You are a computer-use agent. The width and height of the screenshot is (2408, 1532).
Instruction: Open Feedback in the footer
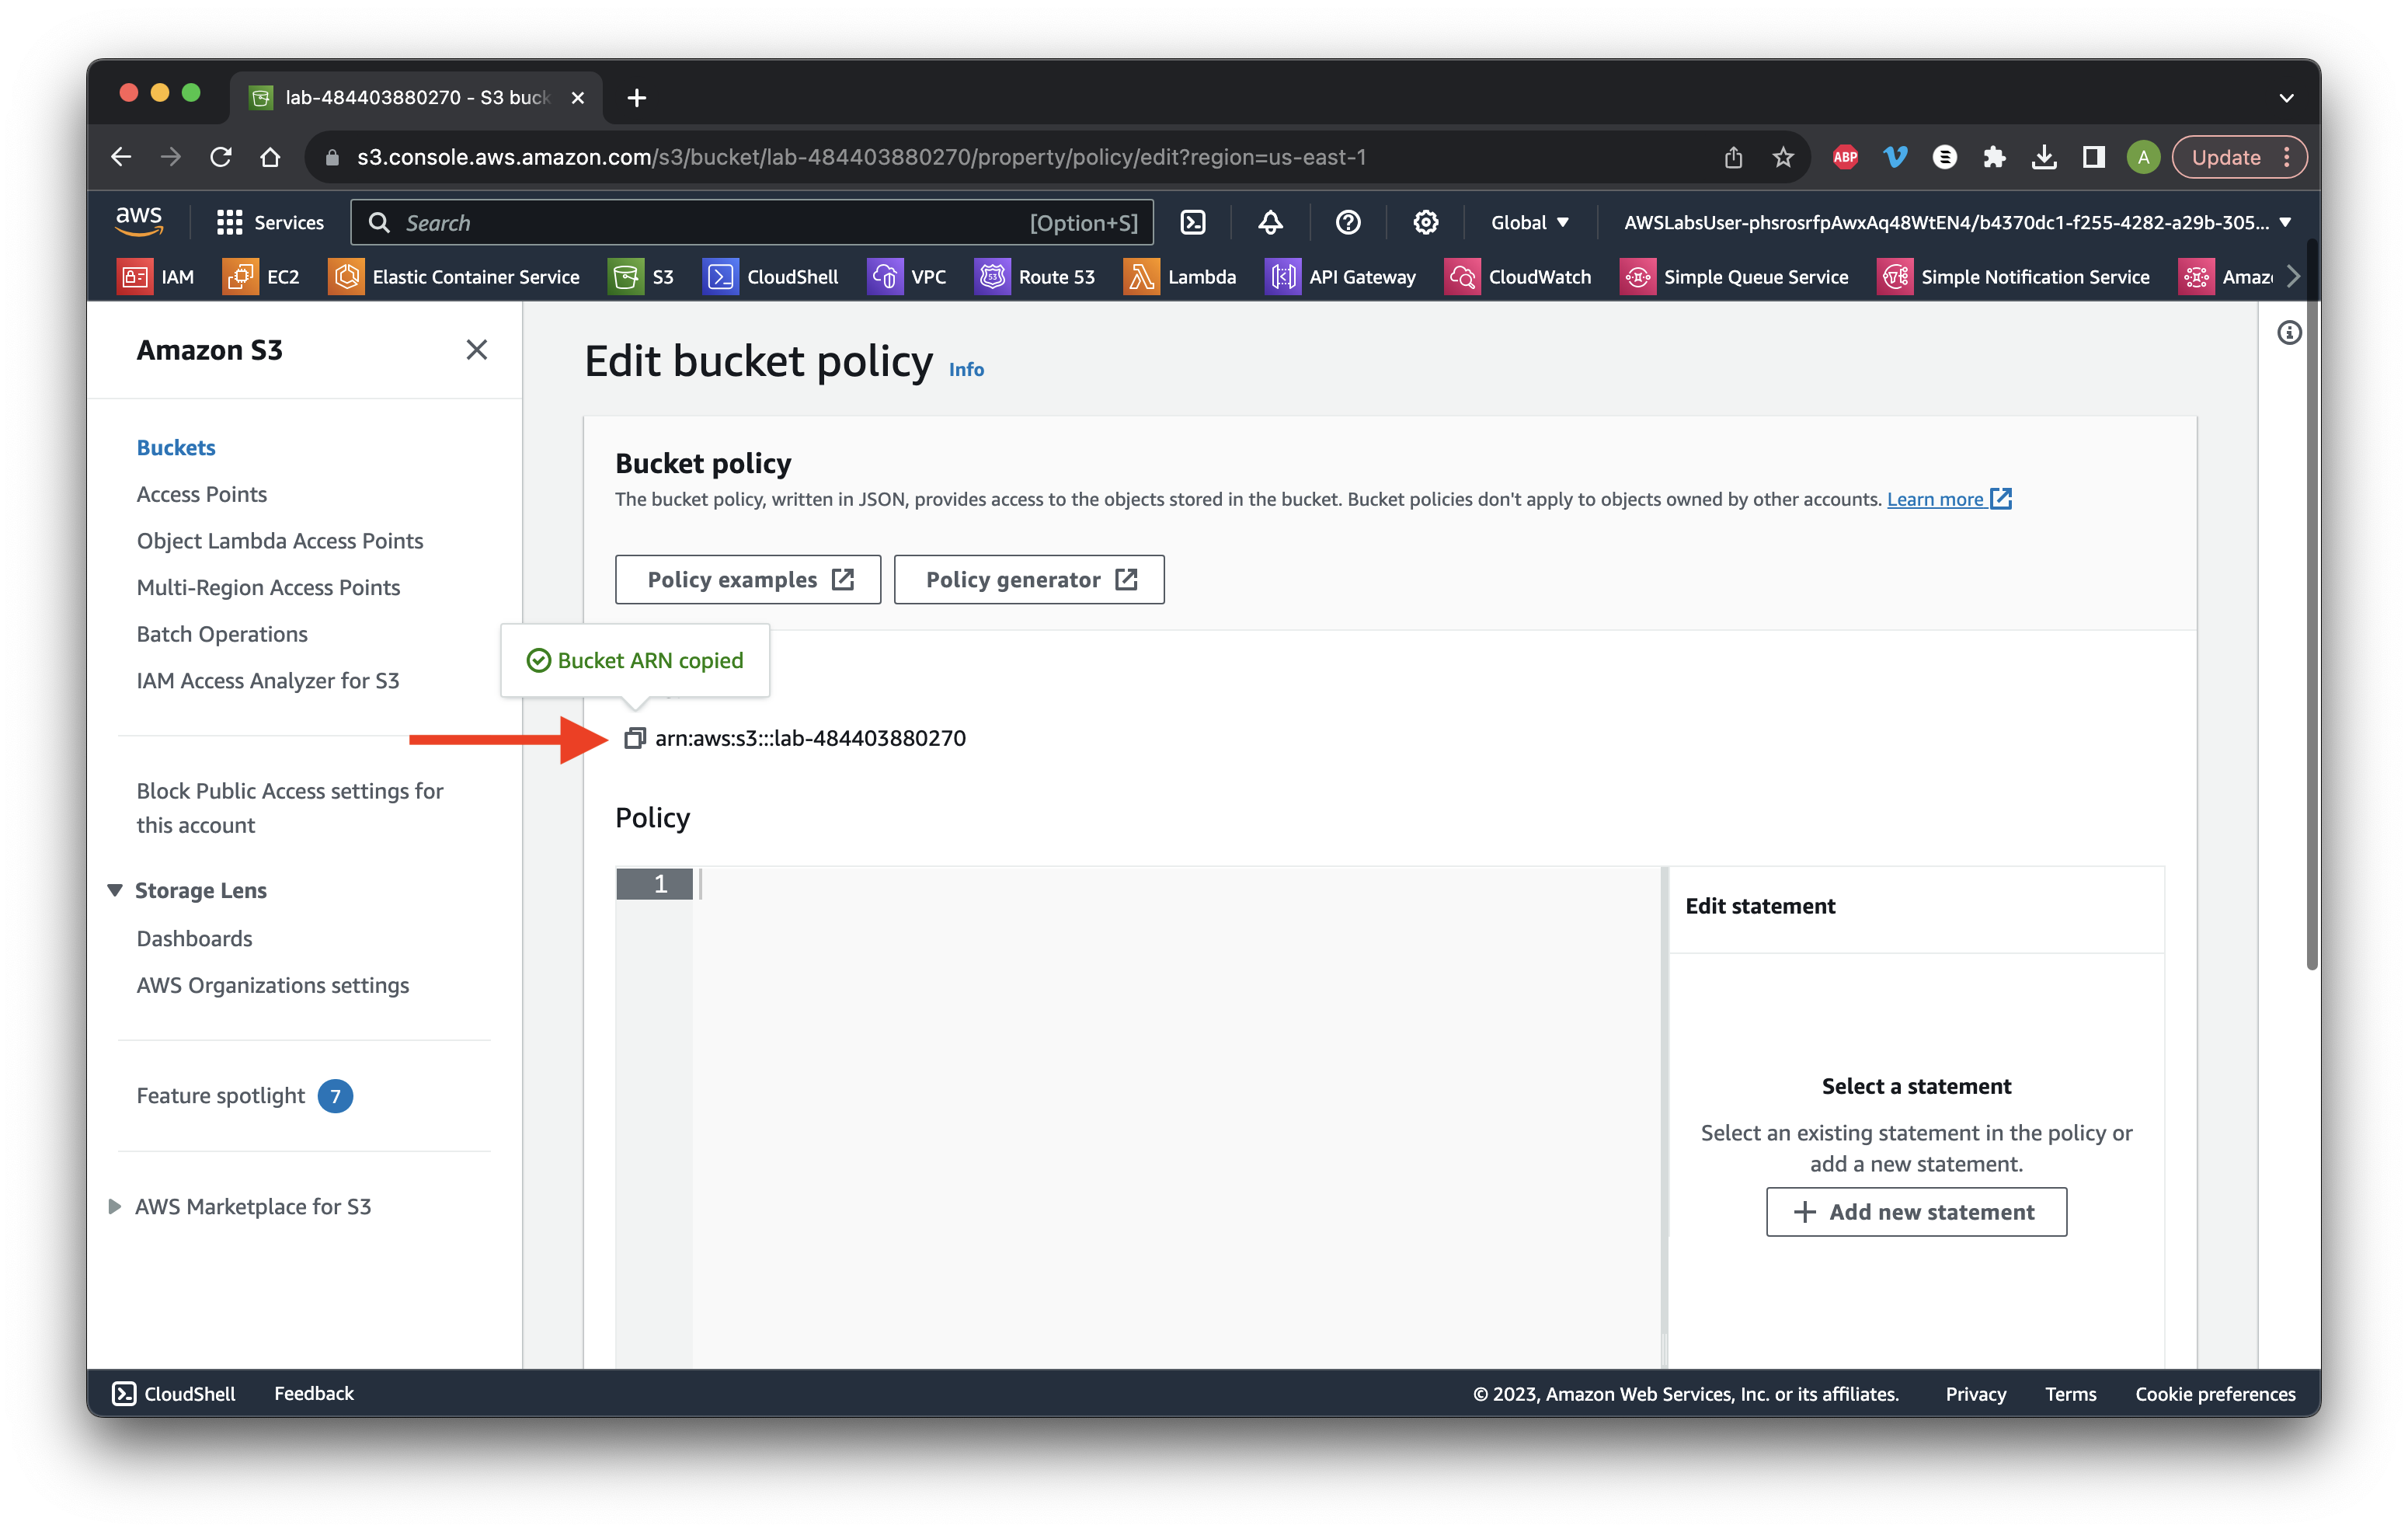point(314,1393)
